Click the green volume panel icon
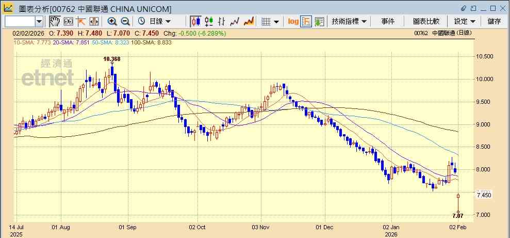Viewport: 510px width, 238px height. (319, 22)
